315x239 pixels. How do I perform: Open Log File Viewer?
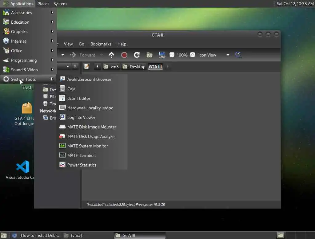(x=92, y=117)
